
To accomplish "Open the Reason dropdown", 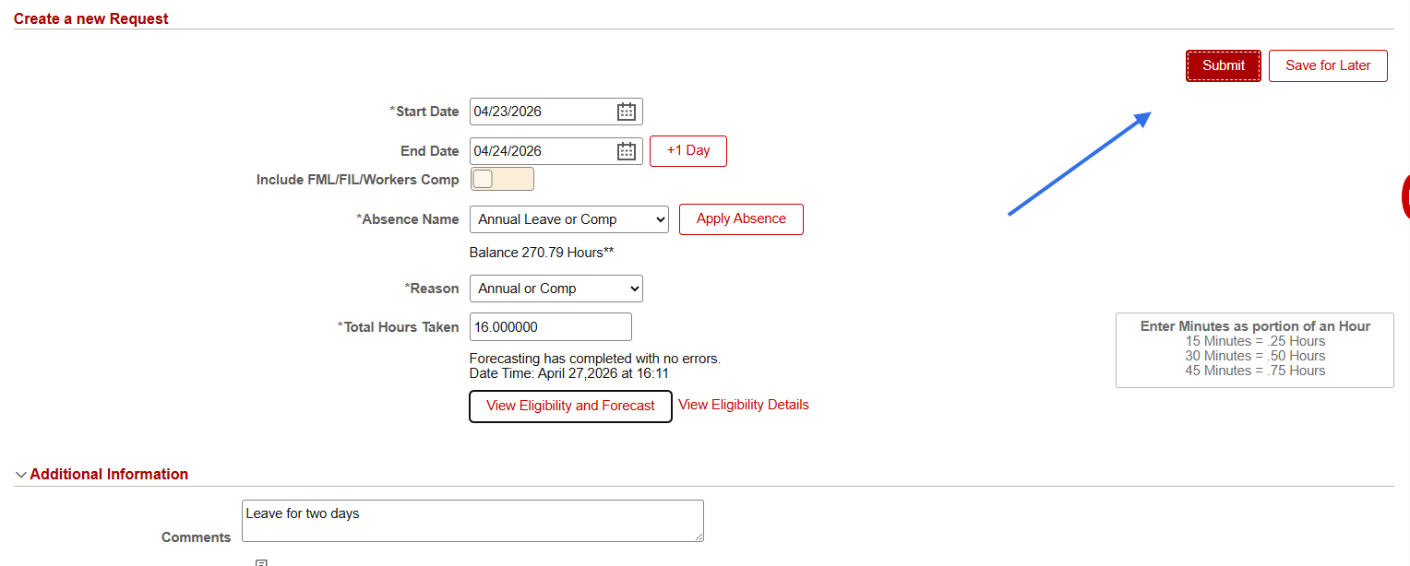I will coord(556,289).
